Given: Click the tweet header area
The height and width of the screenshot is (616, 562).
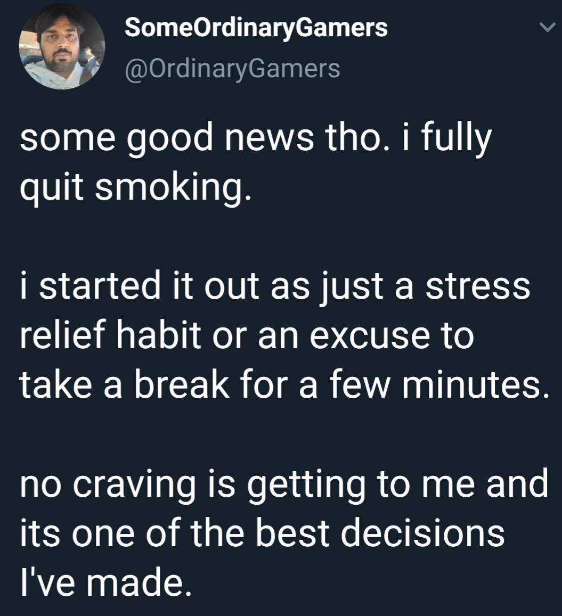Looking at the screenshot, I should [x=256, y=48].
